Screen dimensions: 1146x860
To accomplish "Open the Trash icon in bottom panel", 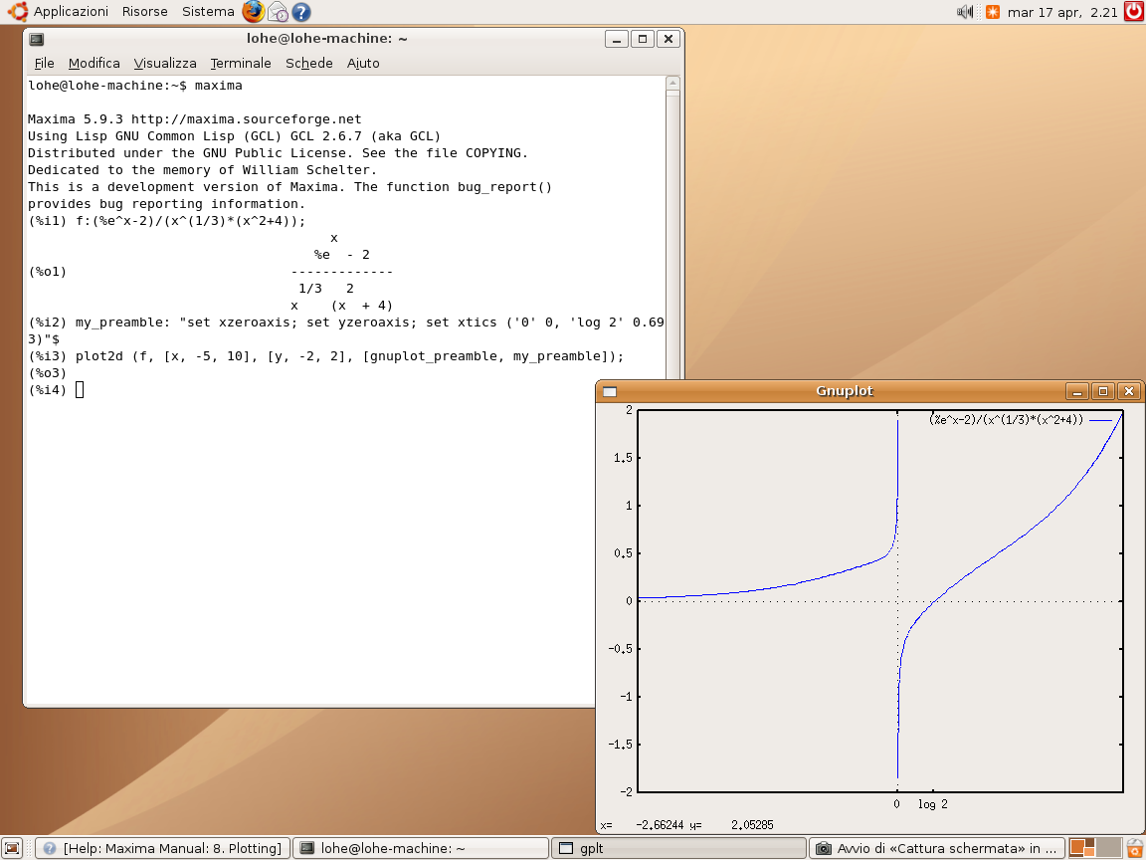I will click(1134, 848).
